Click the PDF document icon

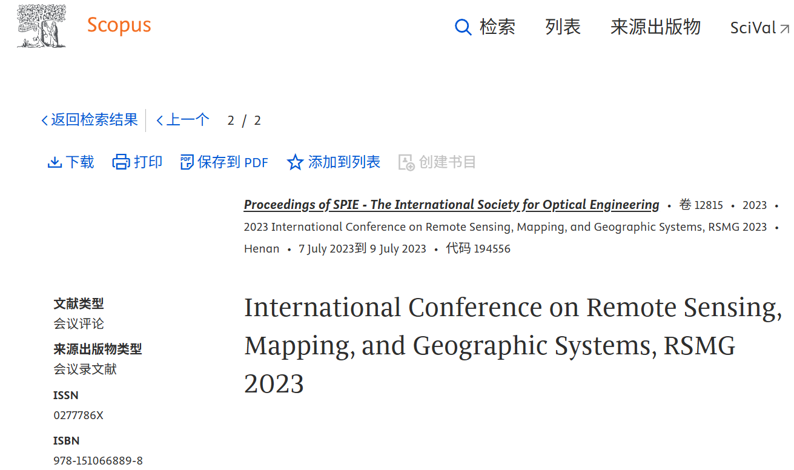pos(187,162)
